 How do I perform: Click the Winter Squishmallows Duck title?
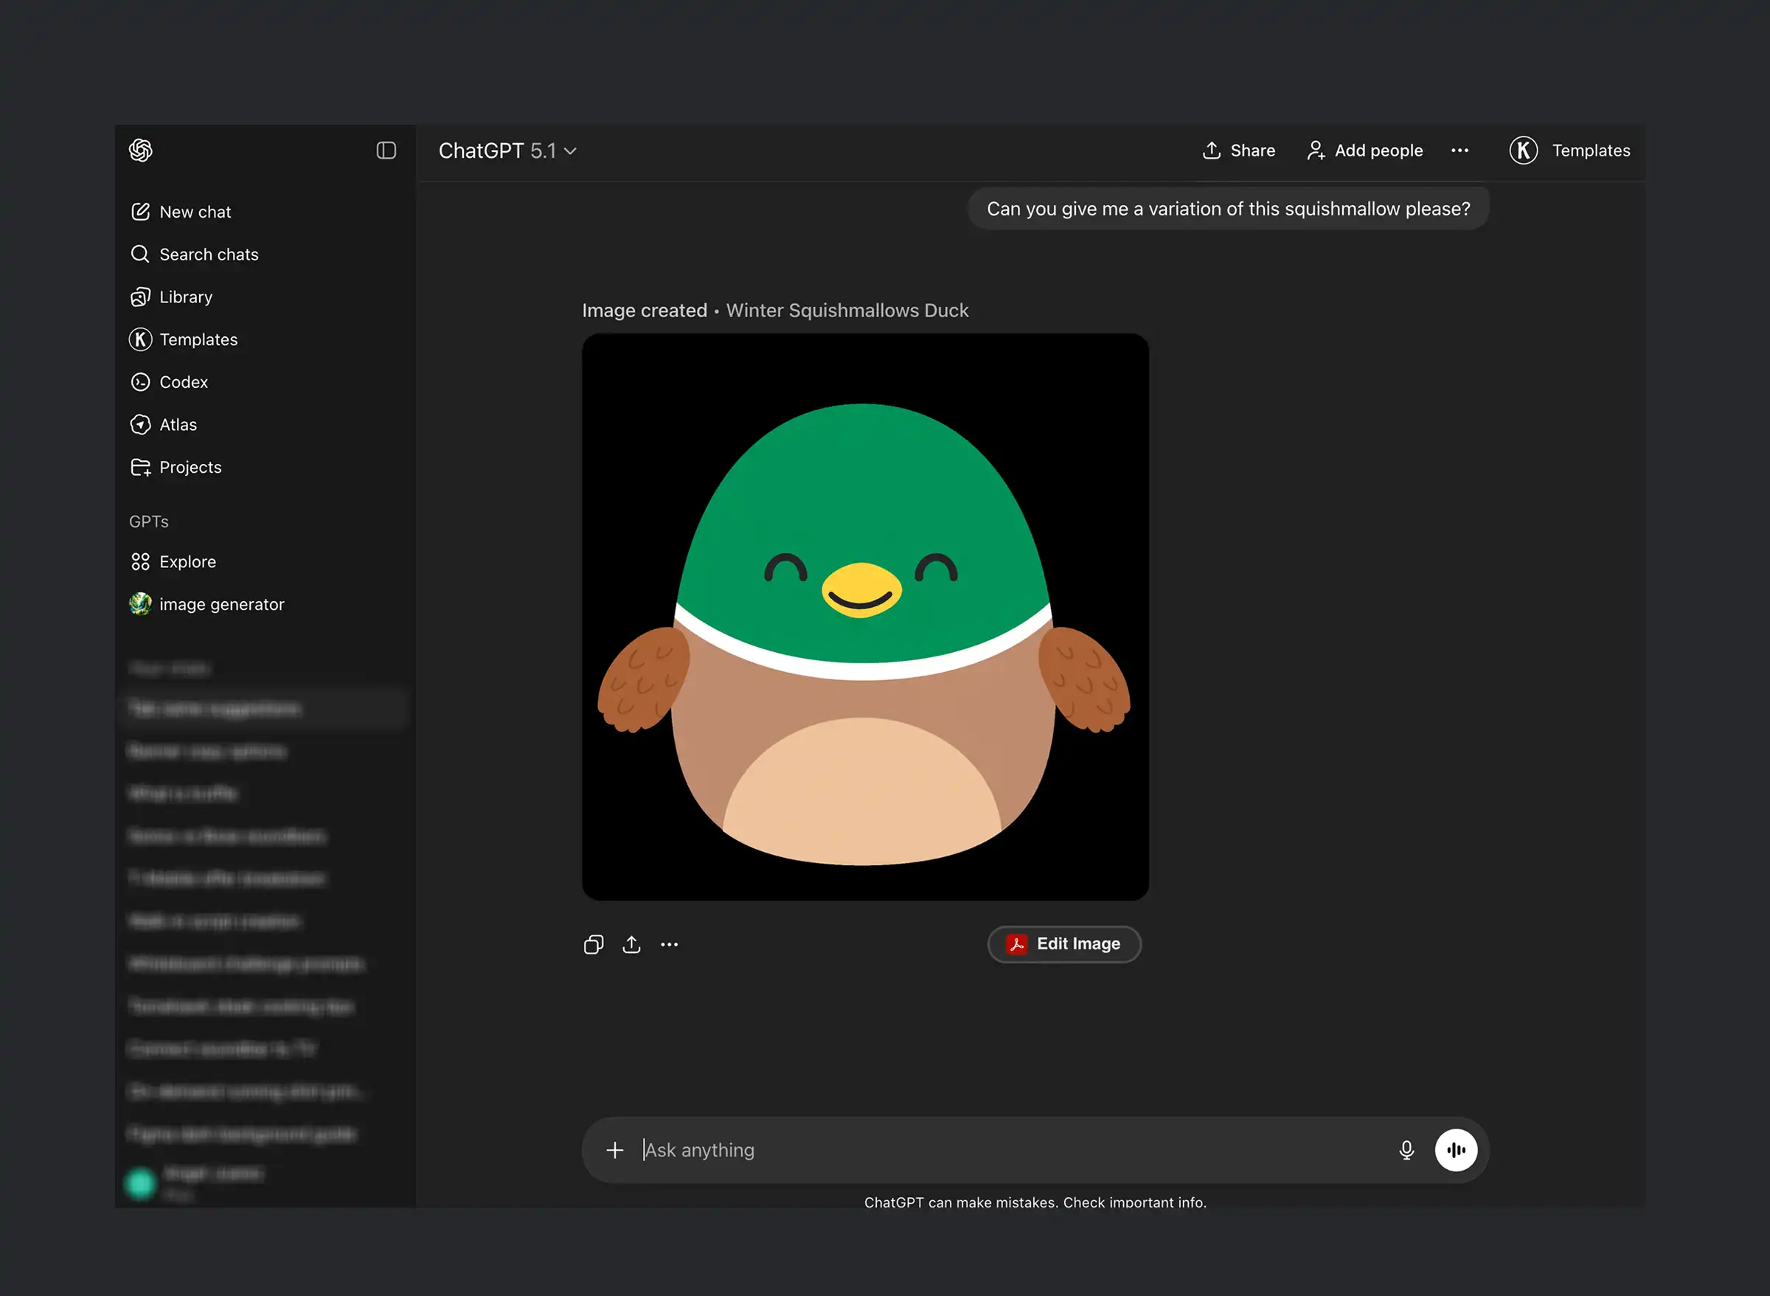[847, 311]
